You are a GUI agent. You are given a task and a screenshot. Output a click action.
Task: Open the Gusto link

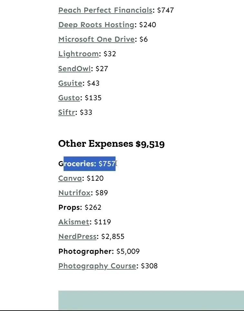click(x=69, y=98)
